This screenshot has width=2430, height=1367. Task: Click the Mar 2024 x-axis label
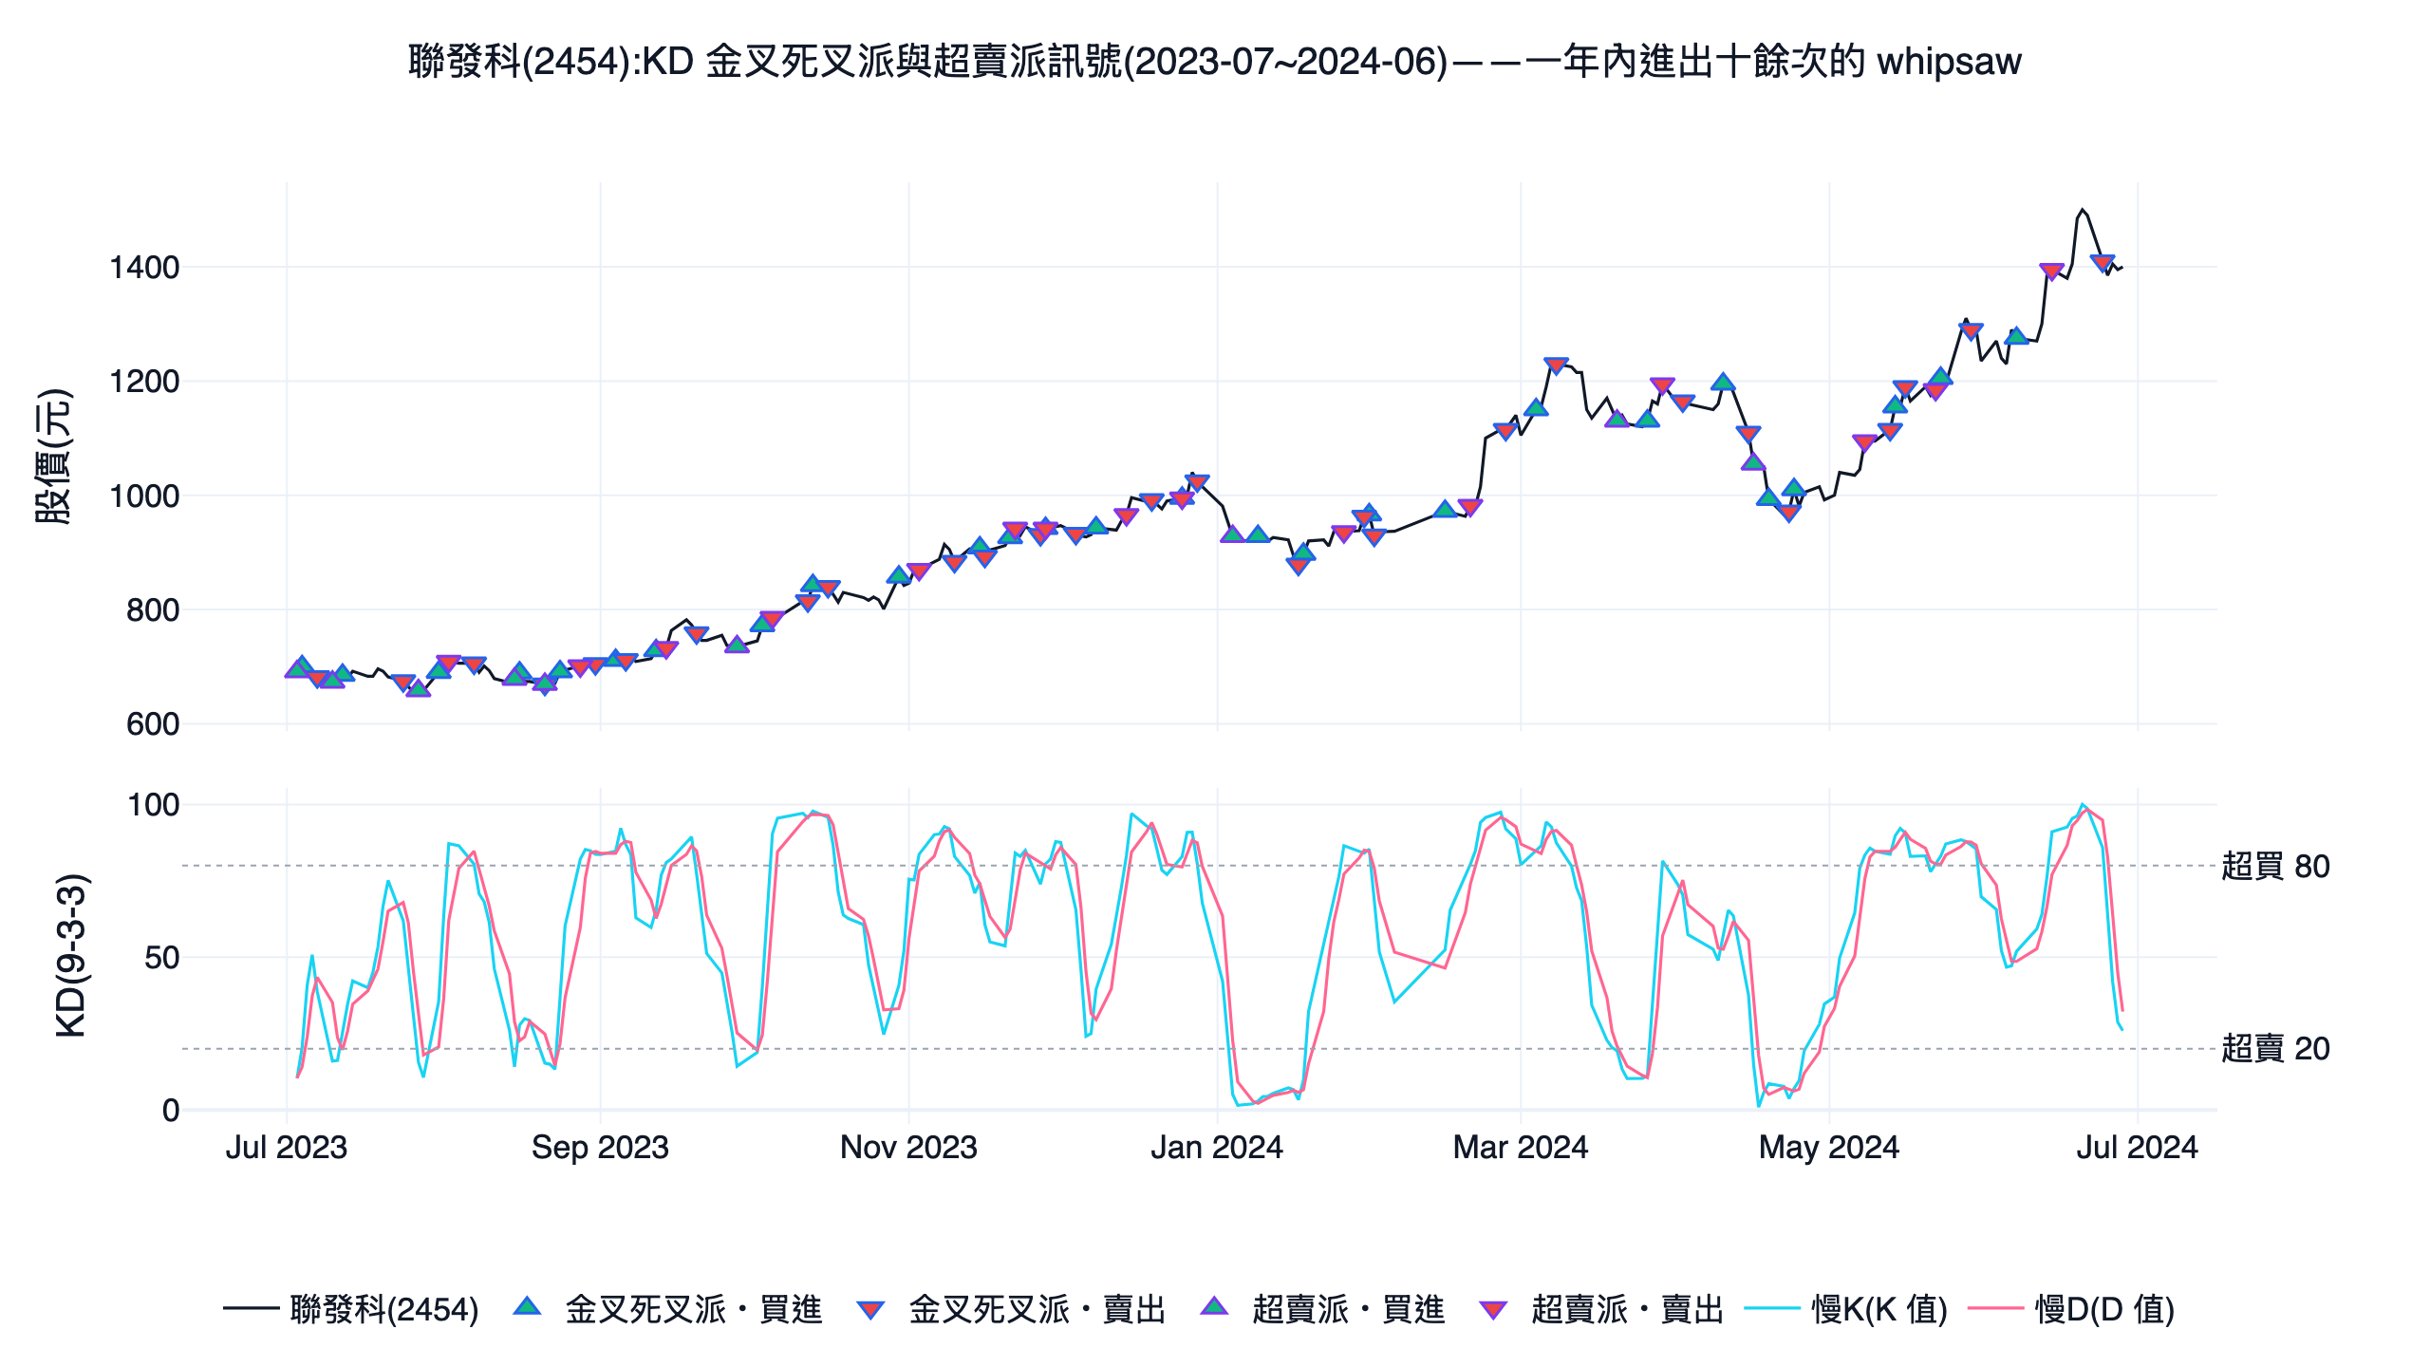(1521, 1147)
